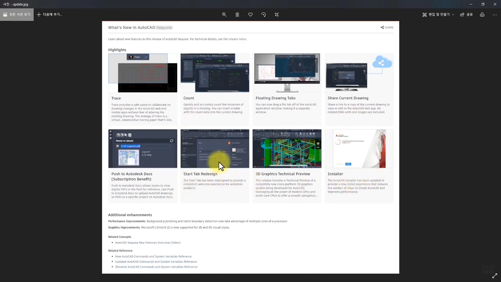Select the Count feature thumbnail
Image resolution: width=501 pixels, height=282 pixels.
click(214, 73)
